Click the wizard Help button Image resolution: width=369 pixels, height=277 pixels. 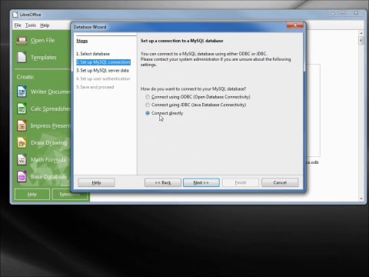[96, 182]
